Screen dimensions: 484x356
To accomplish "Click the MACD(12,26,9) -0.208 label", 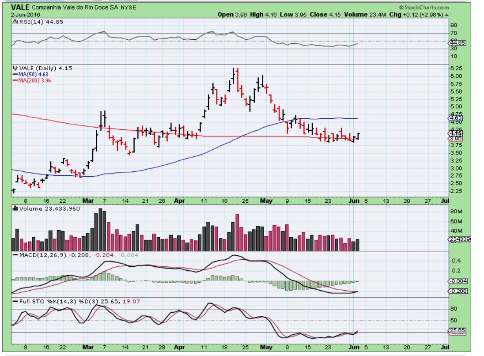I will [54, 255].
